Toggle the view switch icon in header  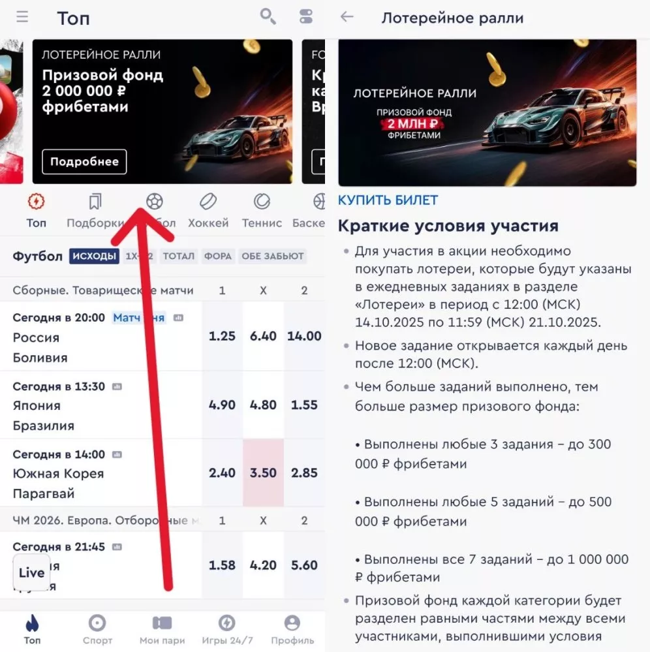[306, 16]
